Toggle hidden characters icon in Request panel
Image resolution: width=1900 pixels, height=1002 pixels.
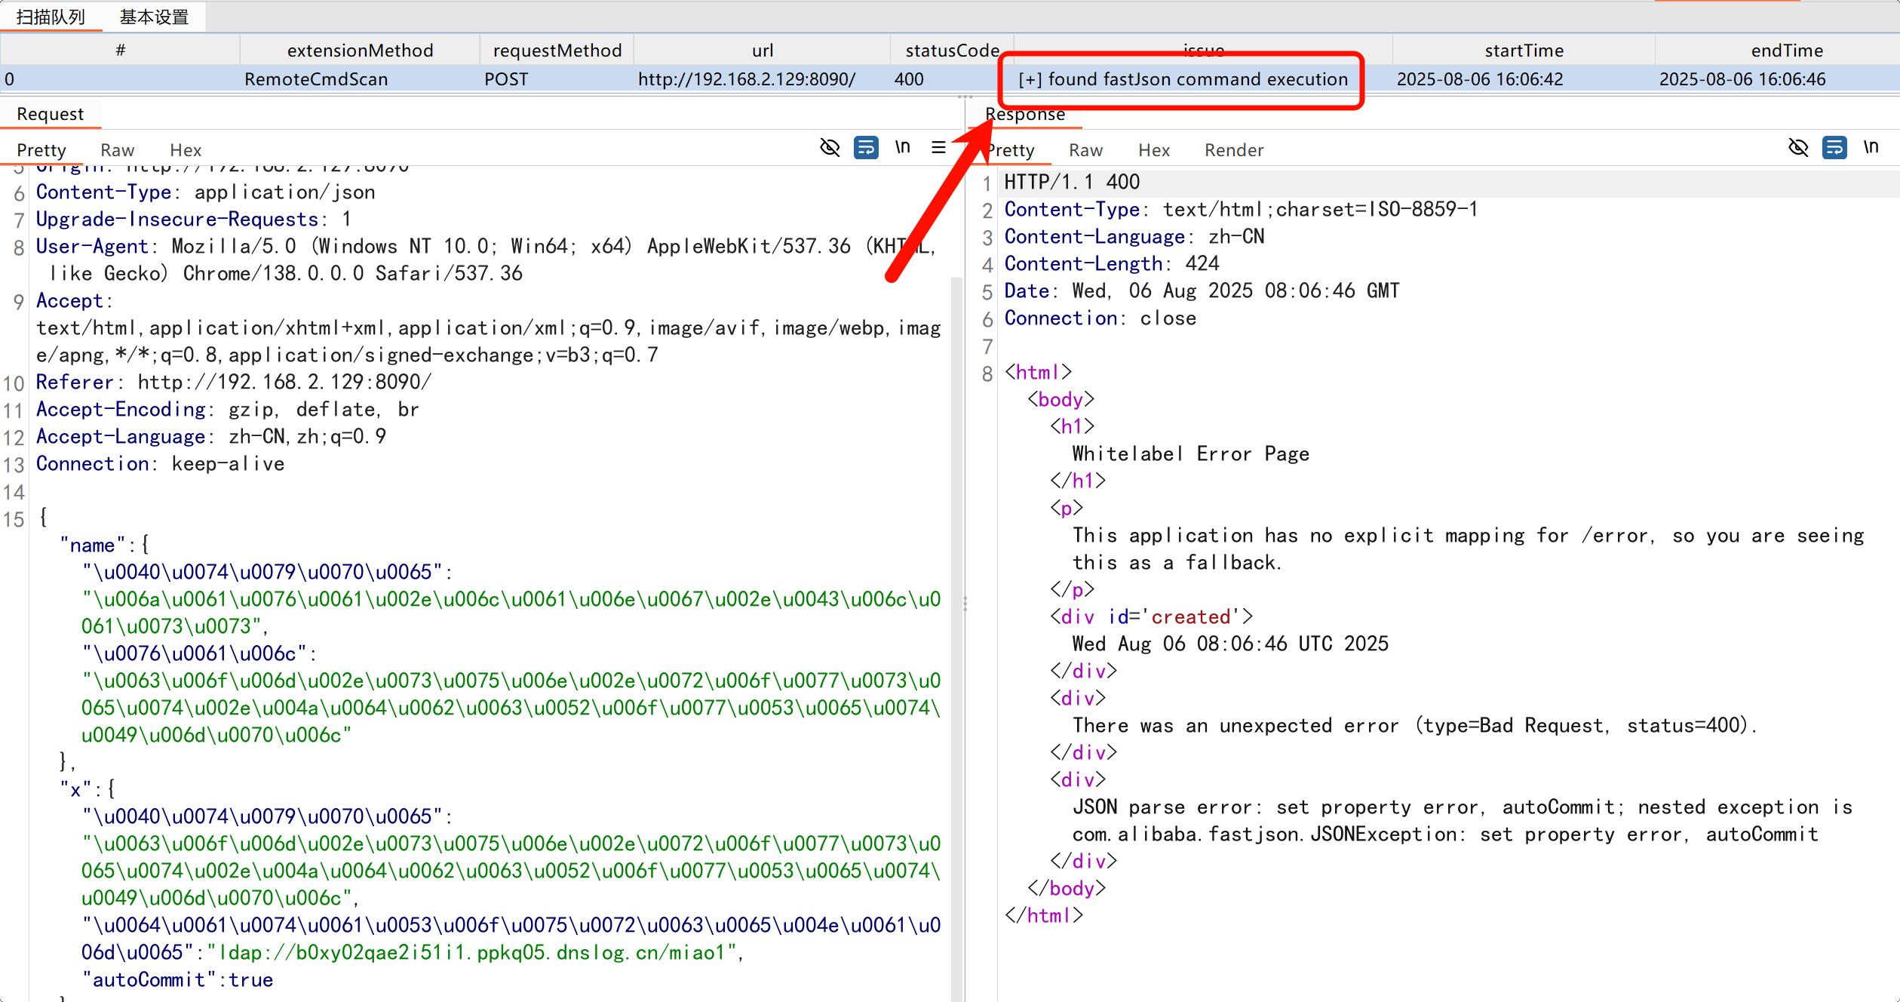click(x=830, y=147)
